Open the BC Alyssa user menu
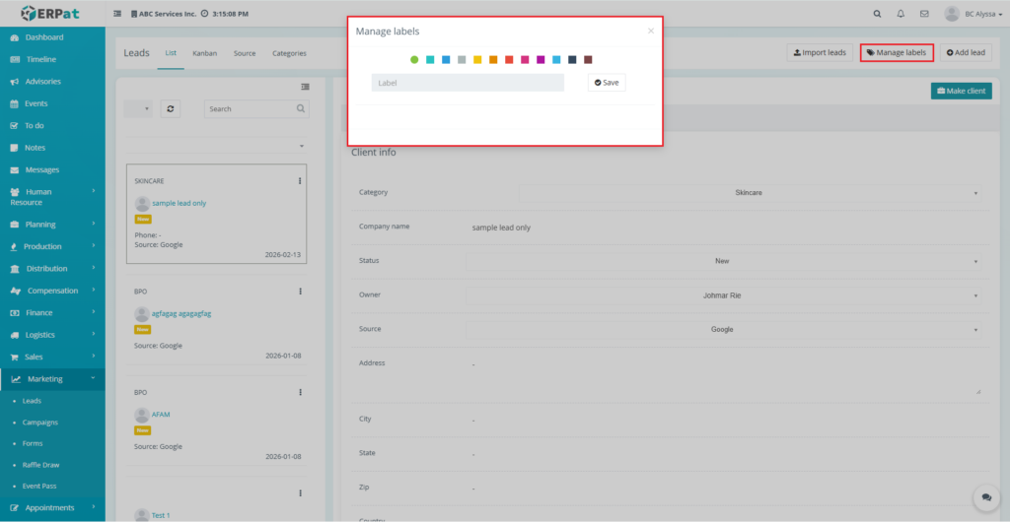Viewport: 1010px width, 522px height. coord(973,14)
